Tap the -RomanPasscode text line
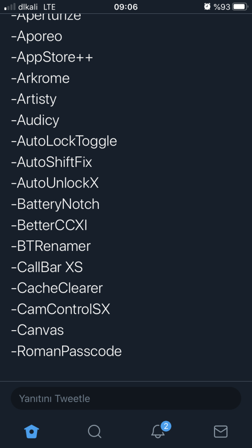Viewport: 252px width, 448px height. (66, 351)
